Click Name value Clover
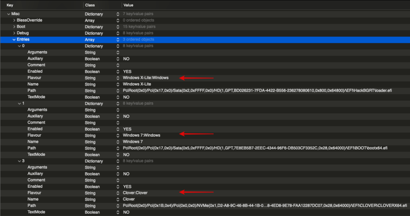 coord(129,199)
